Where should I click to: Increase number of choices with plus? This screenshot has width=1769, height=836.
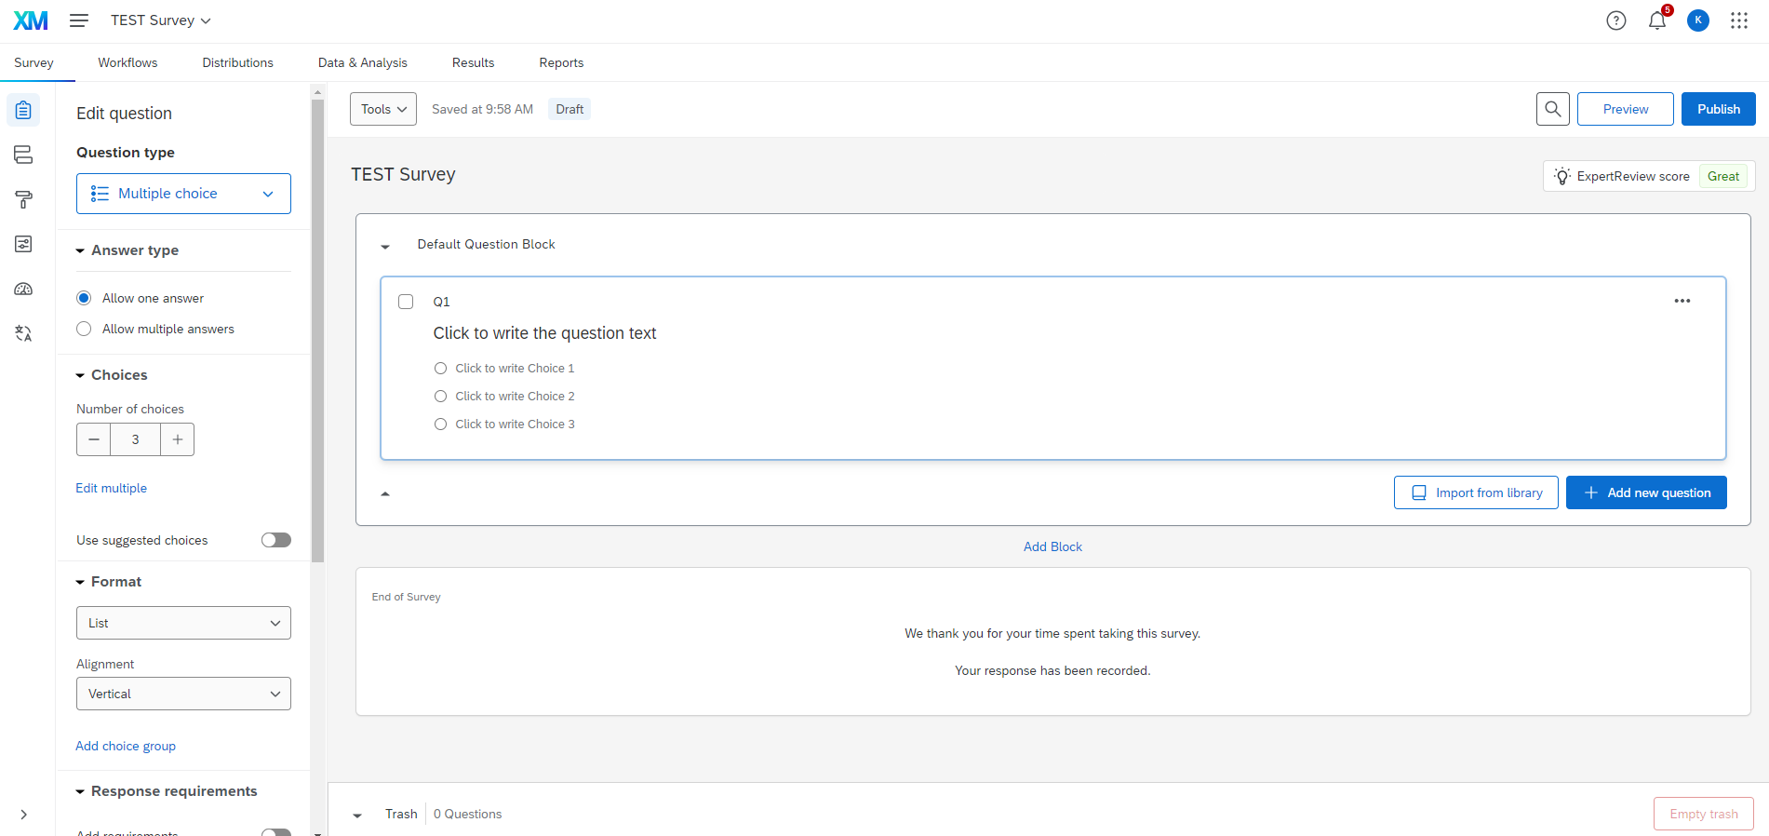tap(177, 439)
